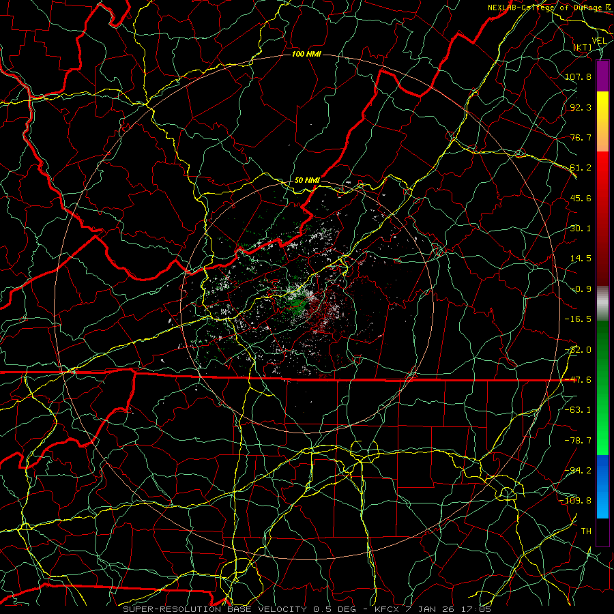
Task: Pick the purple segment of velocity scale
Action: [x=602, y=76]
